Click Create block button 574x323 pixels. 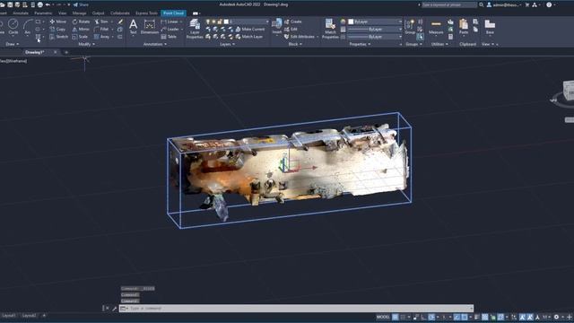click(293, 22)
